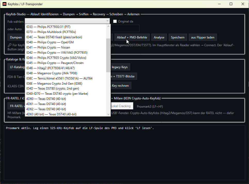The width and height of the screenshot is (249, 184).
Task: Pick 'ID8C — Temic/Atmel e5561' entry
Action: click(65, 78)
